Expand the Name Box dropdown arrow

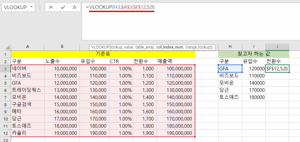(31, 7)
